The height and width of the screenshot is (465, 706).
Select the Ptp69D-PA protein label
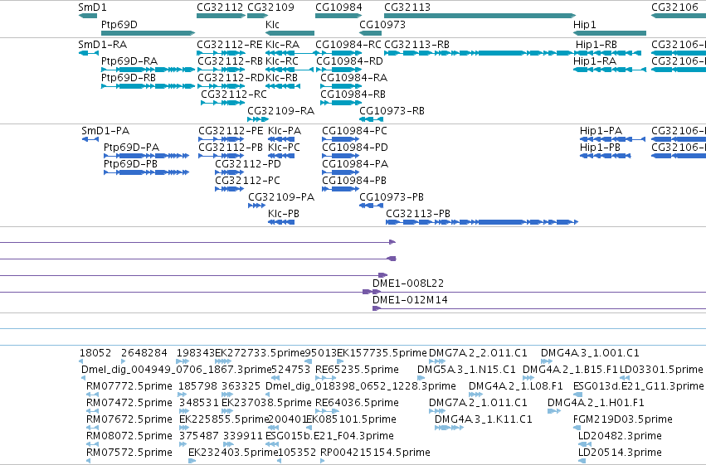point(131,147)
